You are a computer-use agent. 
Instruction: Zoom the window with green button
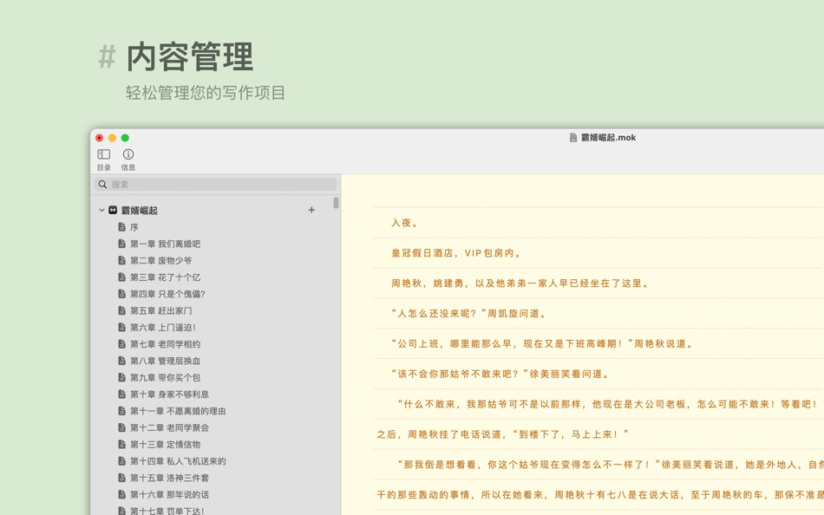tap(125, 138)
